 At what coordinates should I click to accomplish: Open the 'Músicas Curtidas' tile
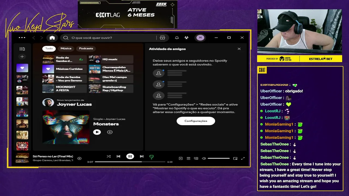click(x=64, y=69)
